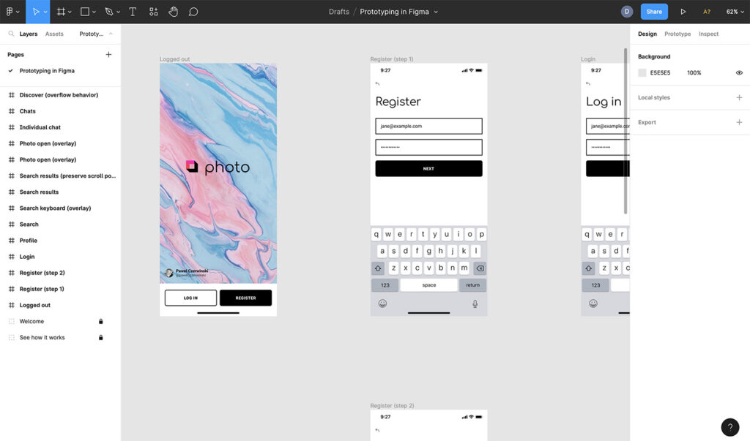Present prototype with the play button
Screen dimensions: 750x441
pos(683,12)
